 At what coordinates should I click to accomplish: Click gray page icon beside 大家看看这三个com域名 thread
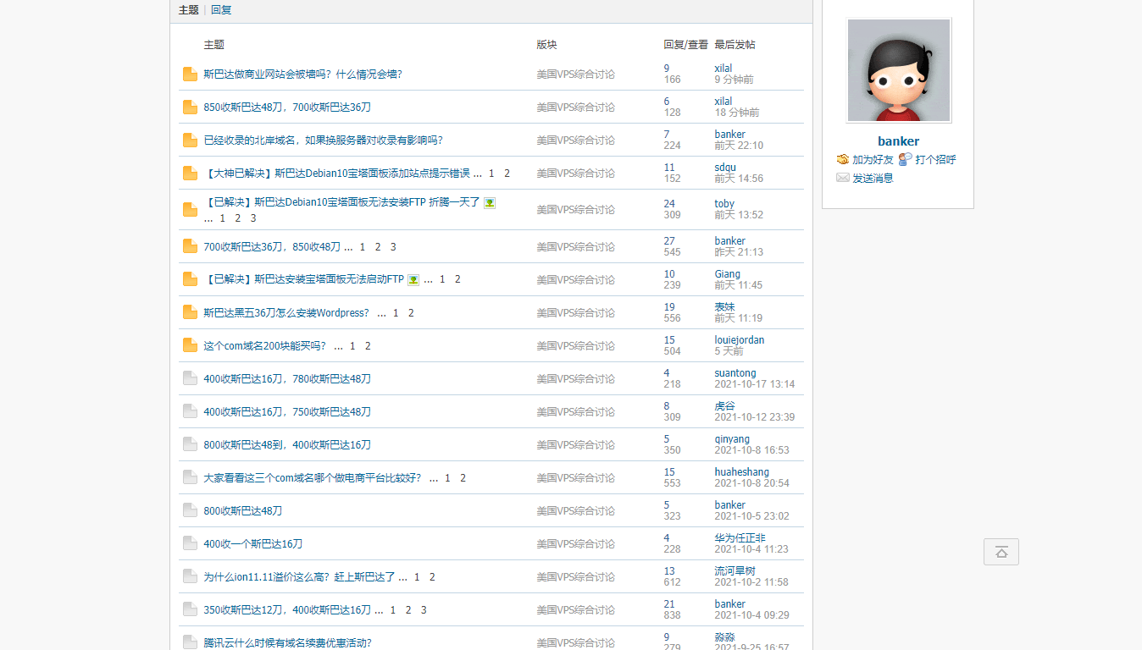(x=190, y=478)
